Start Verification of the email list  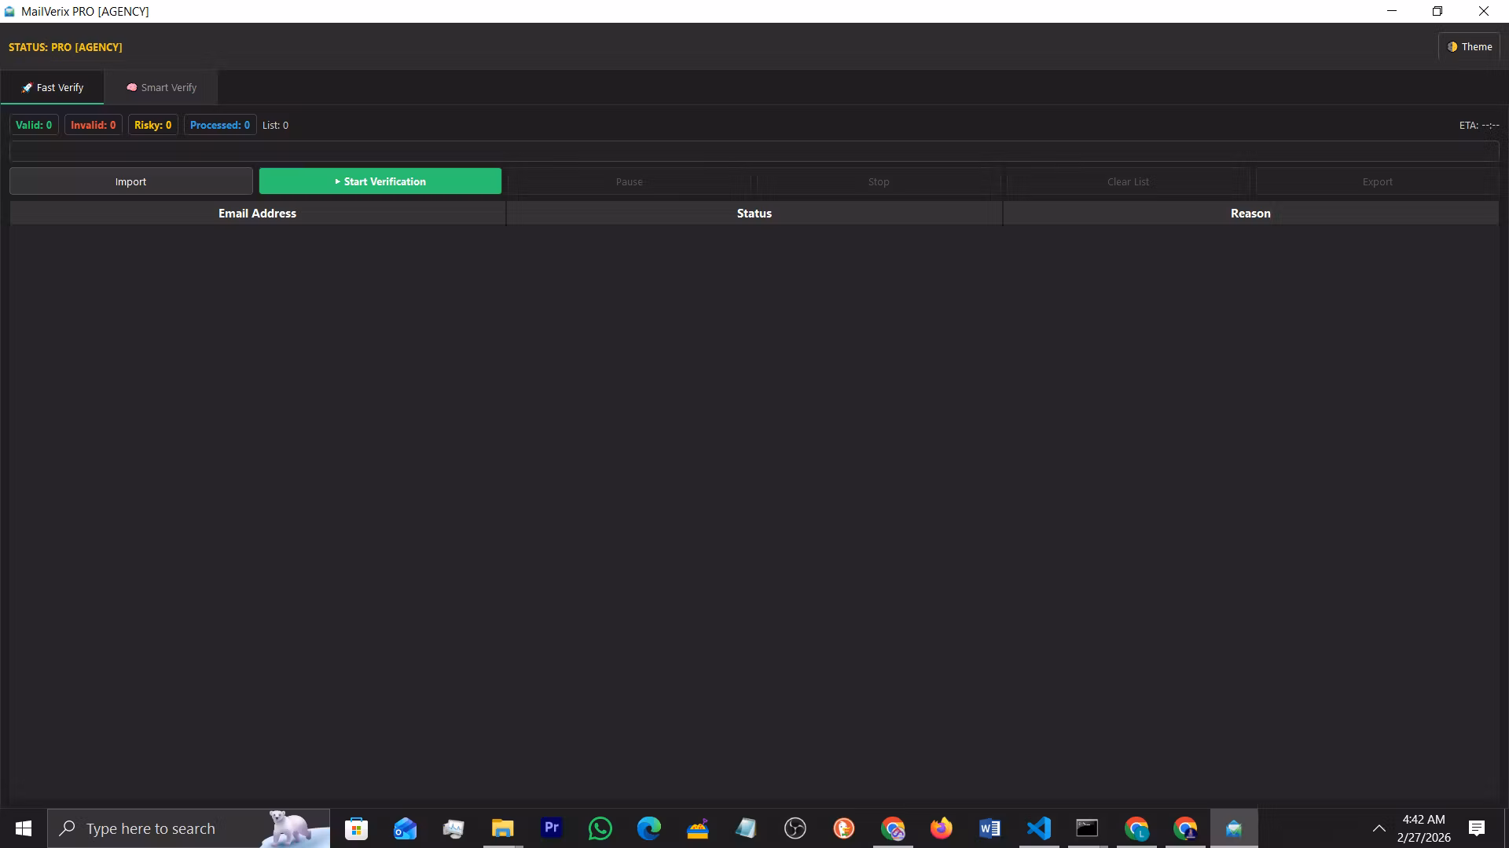click(380, 181)
